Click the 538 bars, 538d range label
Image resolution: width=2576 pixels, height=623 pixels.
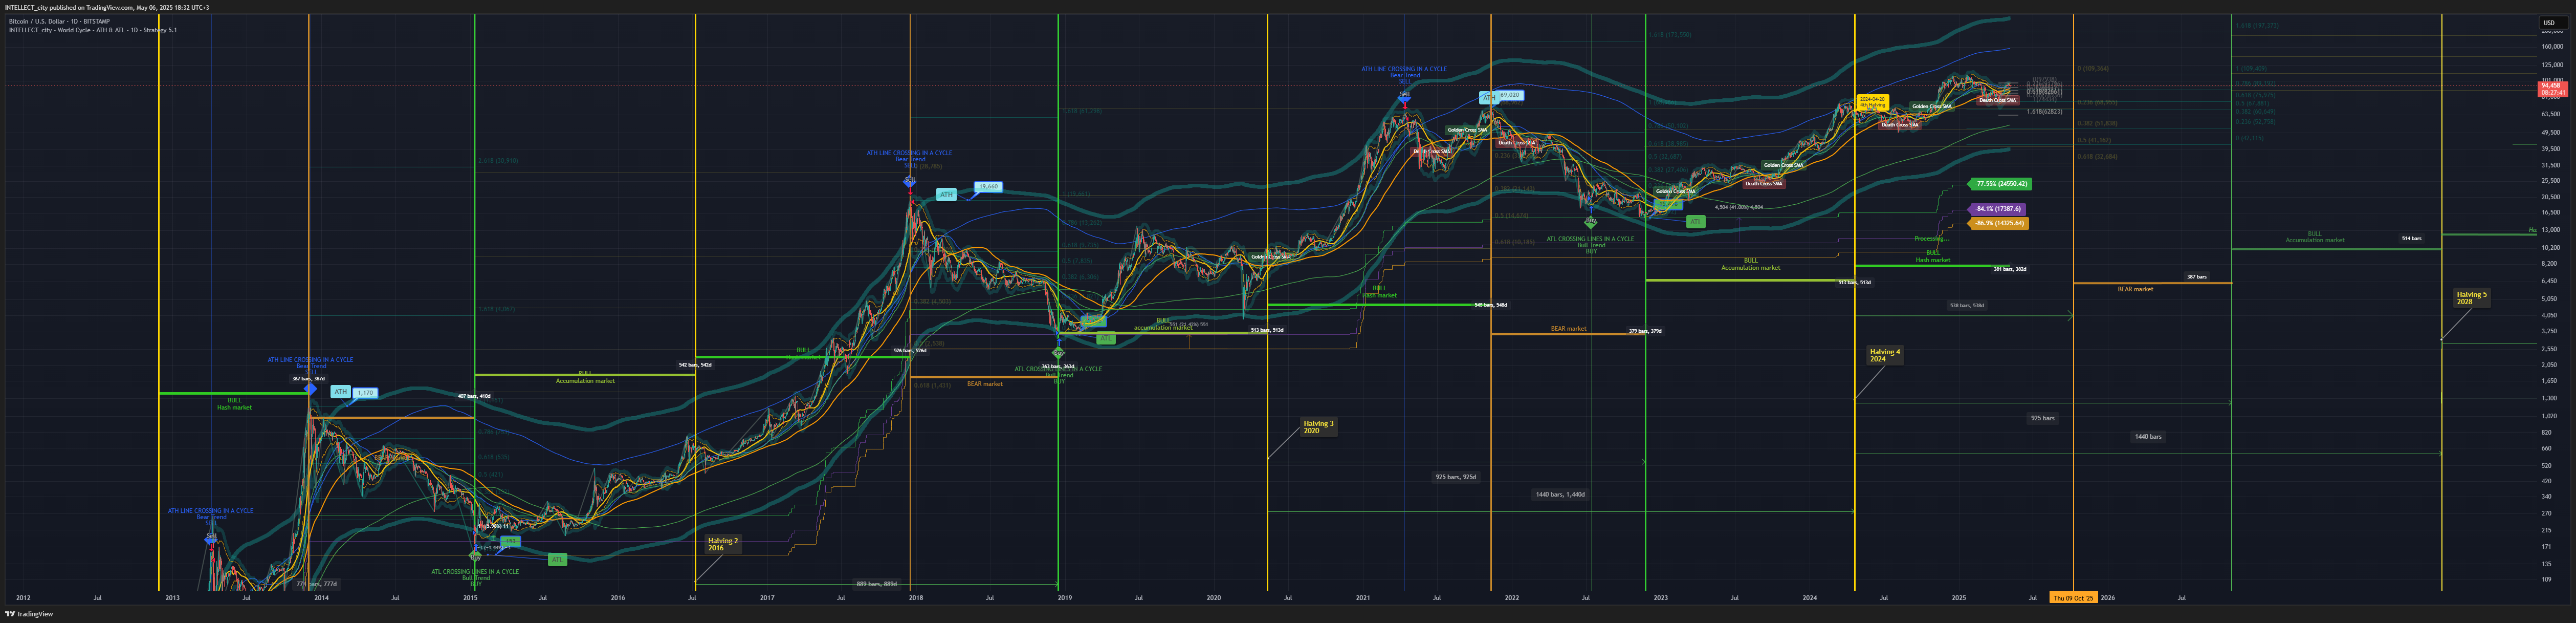[x=1967, y=306]
